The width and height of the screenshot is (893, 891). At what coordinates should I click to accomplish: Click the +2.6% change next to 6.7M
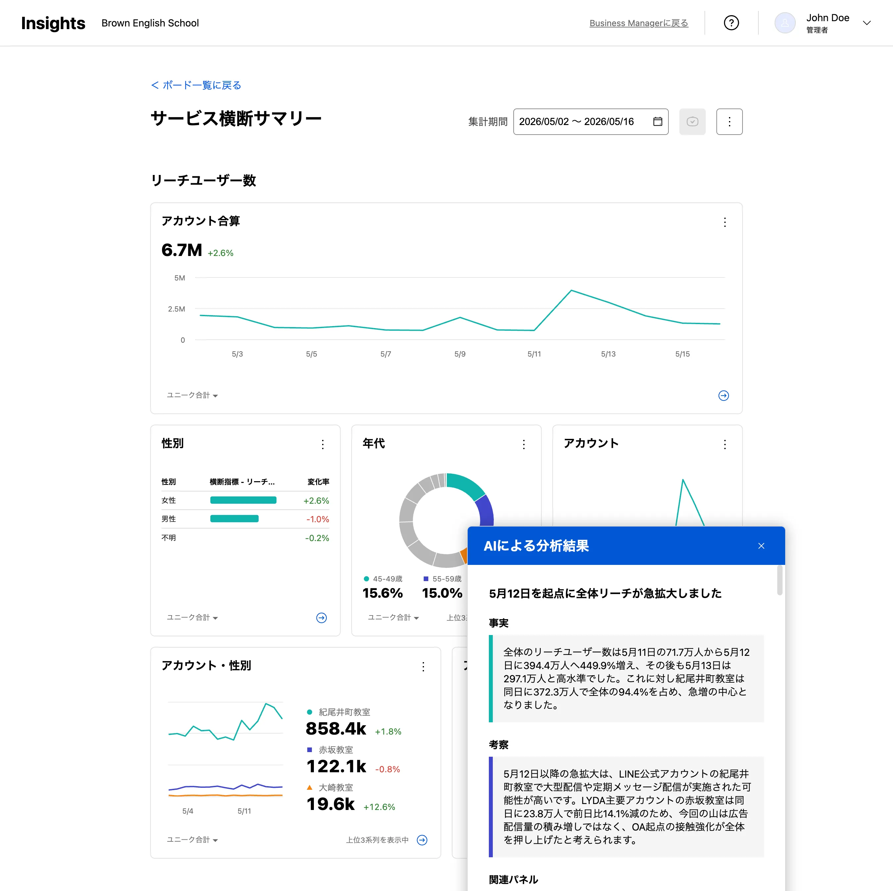pos(221,253)
